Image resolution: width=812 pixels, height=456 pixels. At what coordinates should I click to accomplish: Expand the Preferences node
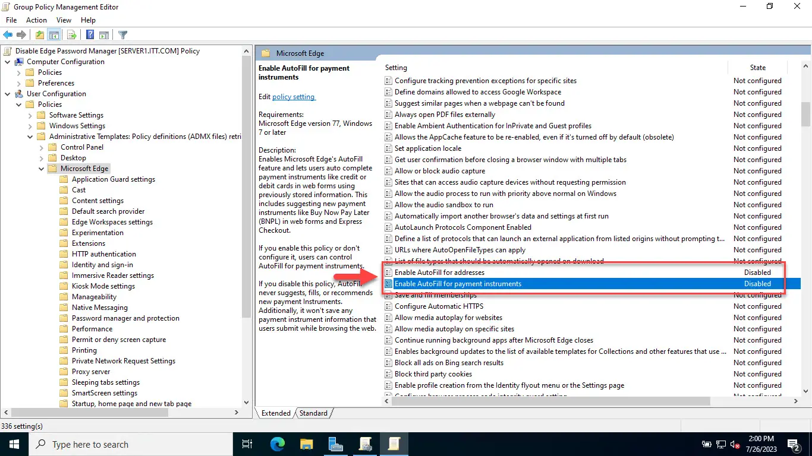coord(19,83)
